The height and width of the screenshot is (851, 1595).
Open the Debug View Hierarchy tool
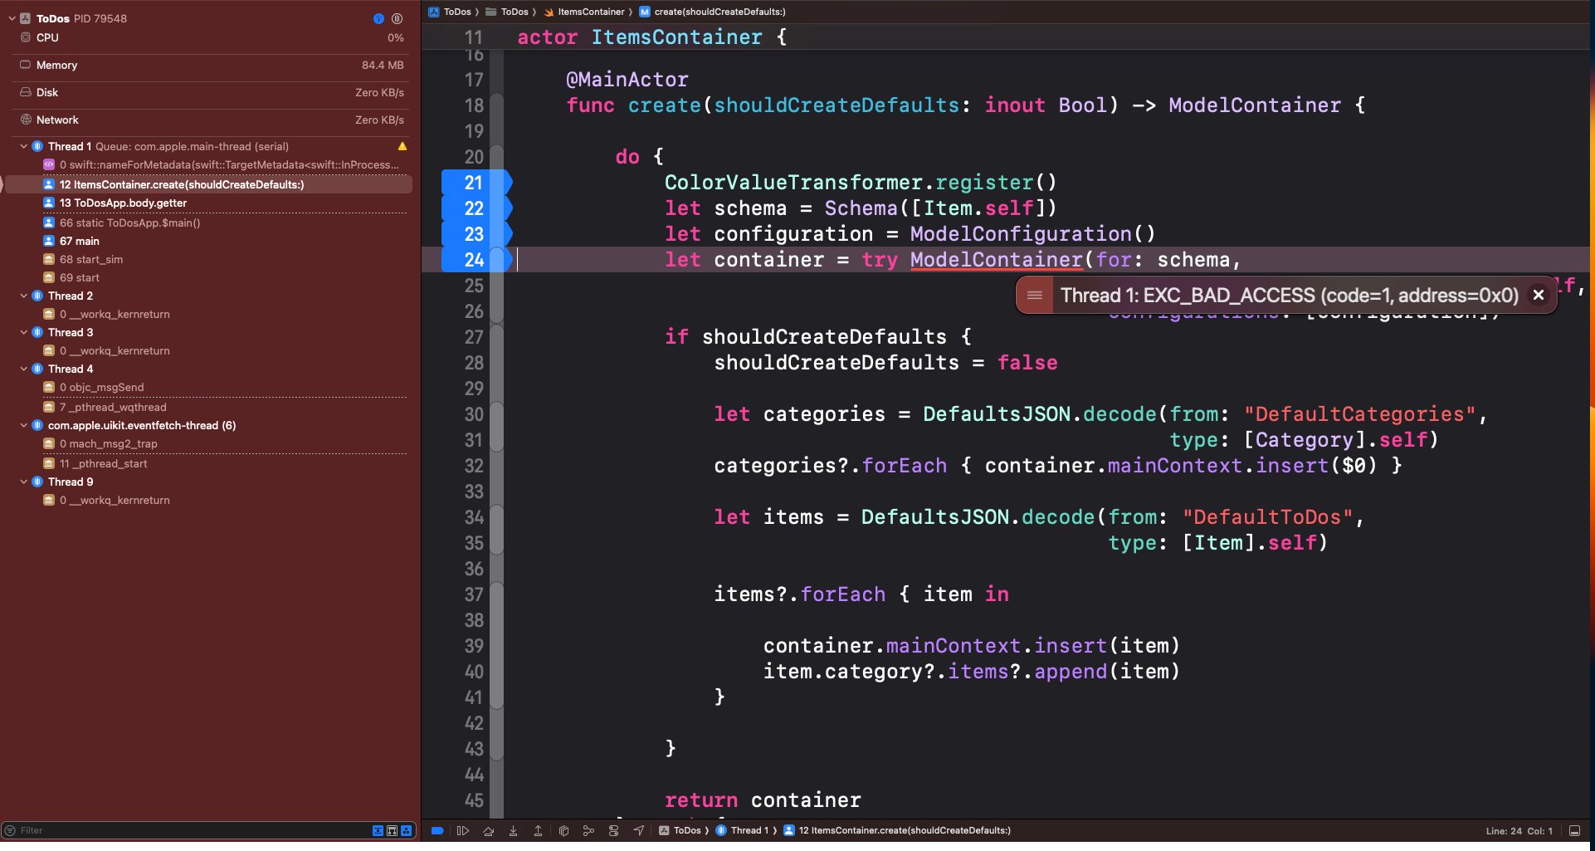coord(563,830)
